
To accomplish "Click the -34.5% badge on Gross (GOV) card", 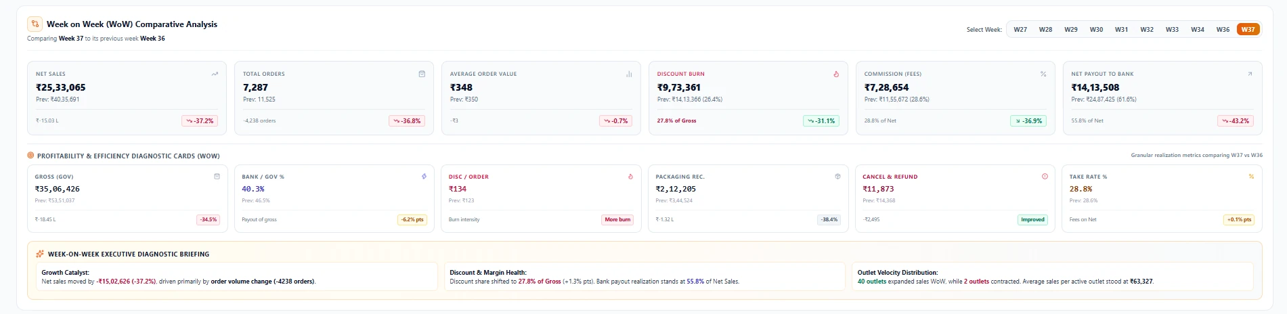I will [x=209, y=219].
